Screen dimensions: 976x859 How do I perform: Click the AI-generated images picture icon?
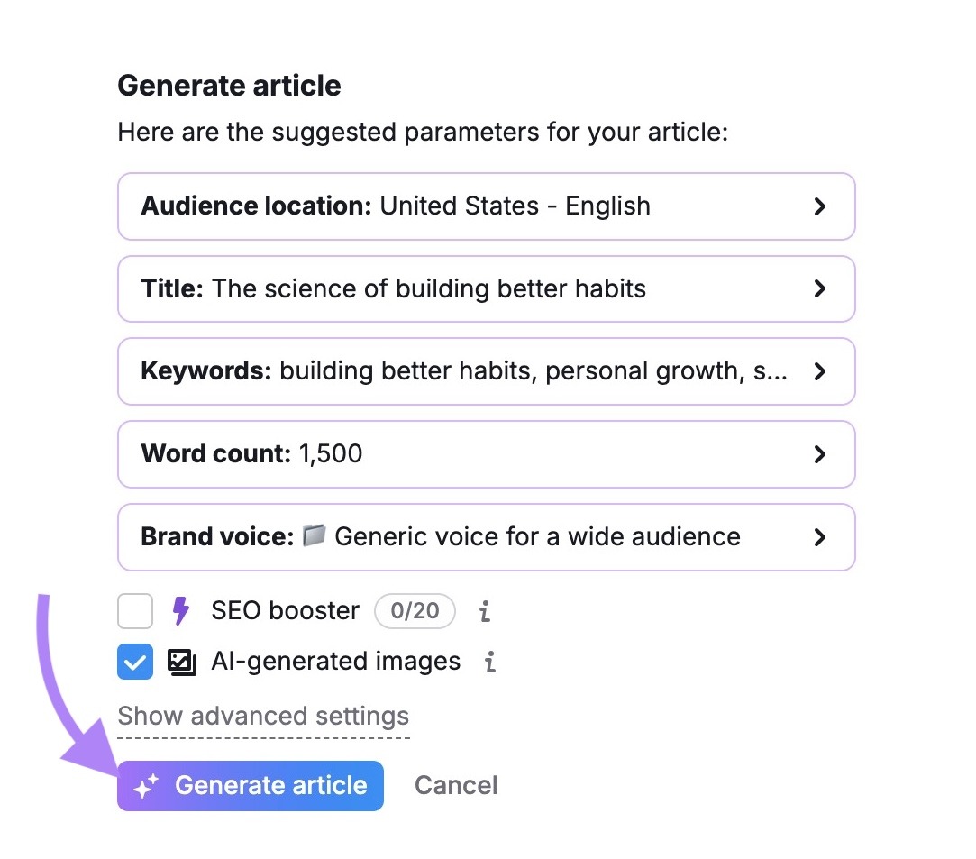pos(182,662)
